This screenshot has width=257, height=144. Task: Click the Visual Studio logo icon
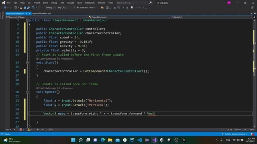4,3
